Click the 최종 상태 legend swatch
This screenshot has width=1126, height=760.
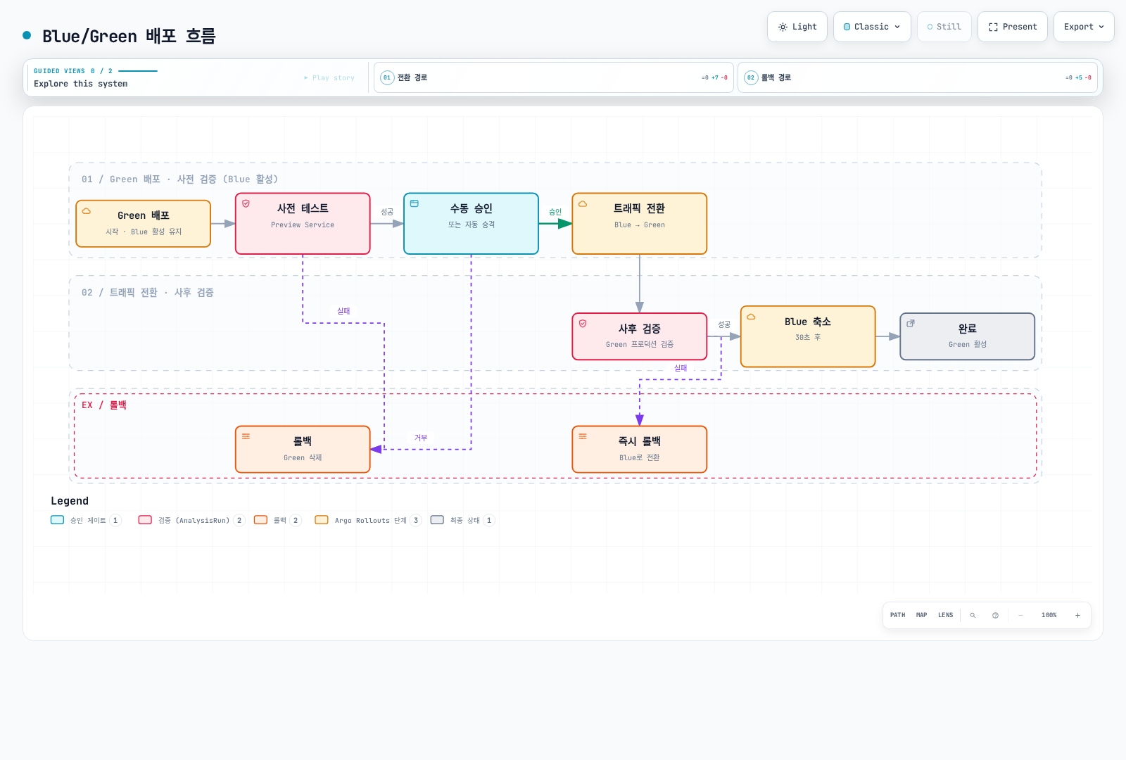tap(437, 520)
